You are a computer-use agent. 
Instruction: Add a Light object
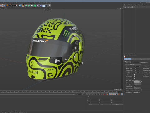click(50, 5)
